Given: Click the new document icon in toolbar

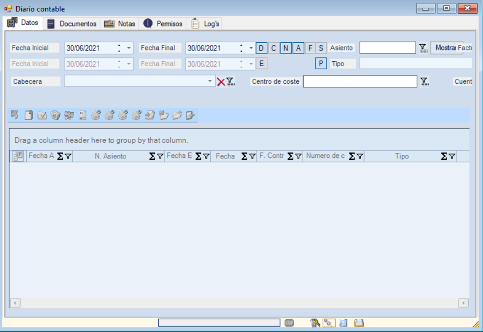Looking at the screenshot, I should [x=29, y=115].
